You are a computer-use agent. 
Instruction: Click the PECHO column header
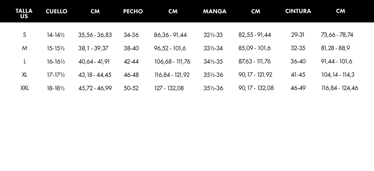tap(133, 11)
